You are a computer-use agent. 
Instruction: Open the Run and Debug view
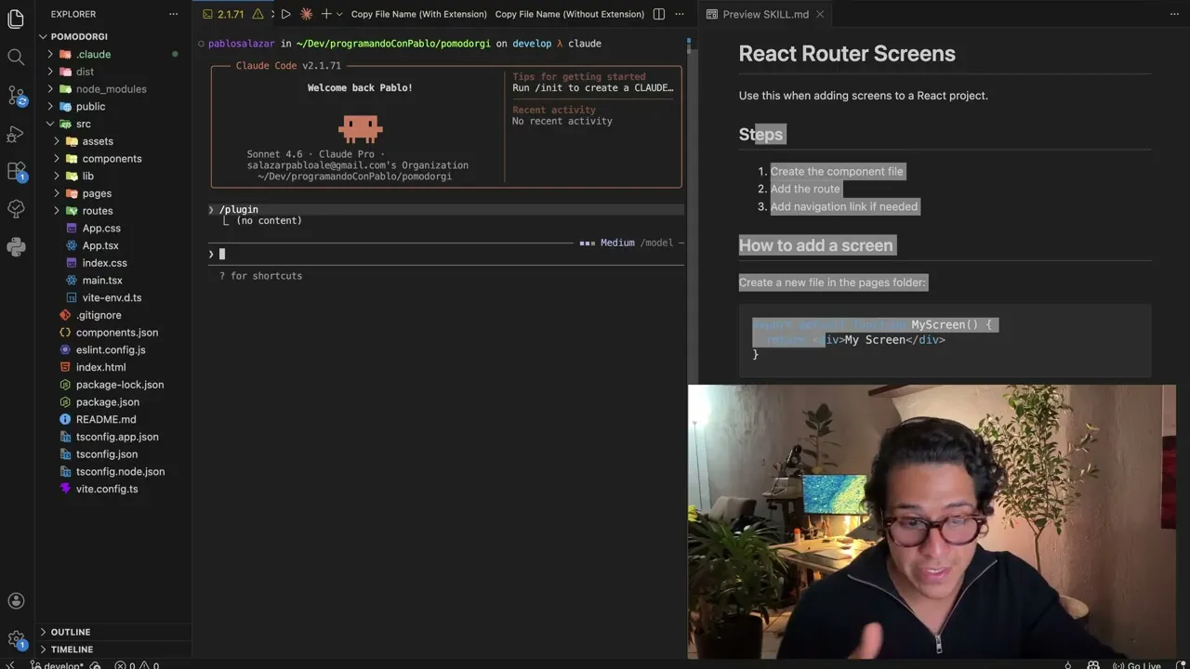16,134
